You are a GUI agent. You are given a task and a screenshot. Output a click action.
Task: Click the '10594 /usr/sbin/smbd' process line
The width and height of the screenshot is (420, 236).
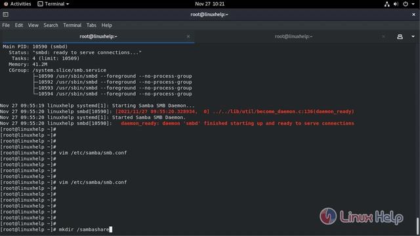(x=115, y=94)
